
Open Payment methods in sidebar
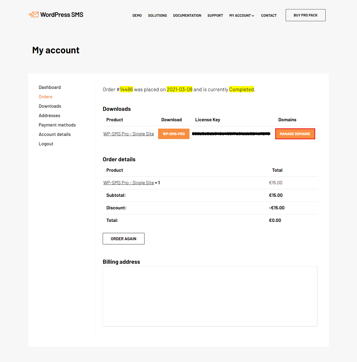[57, 125]
